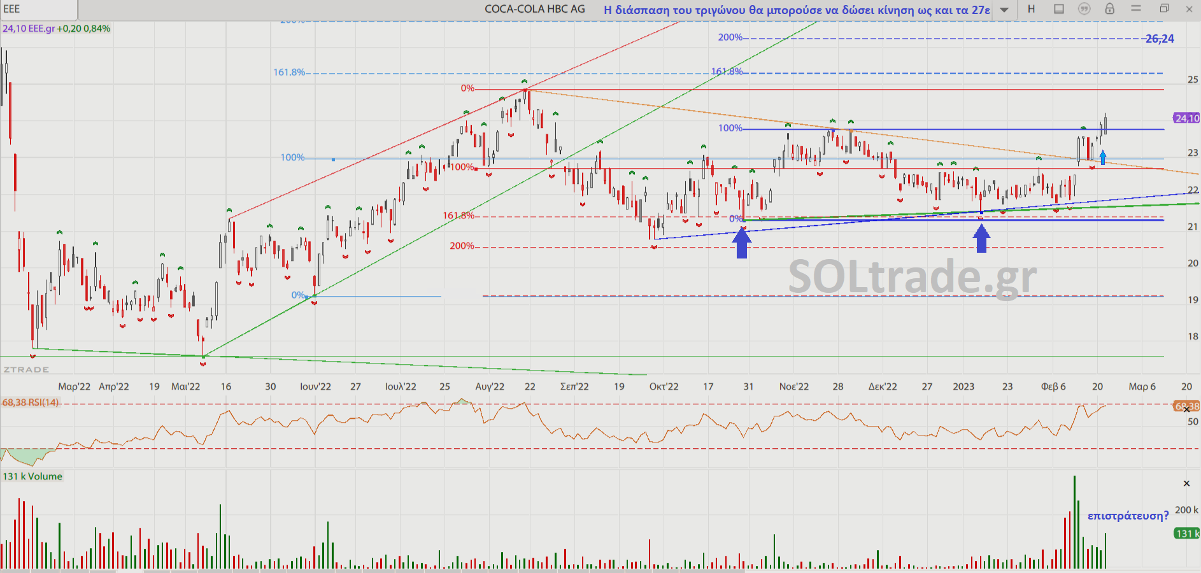The width and height of the screenshot is (1201, 573).
Task: Click the blue 200% Fibonacci label
Action: coord(730,38)
